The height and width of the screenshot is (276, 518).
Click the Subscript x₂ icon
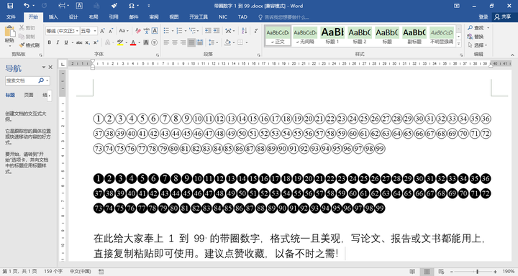(x=87, y=42)
